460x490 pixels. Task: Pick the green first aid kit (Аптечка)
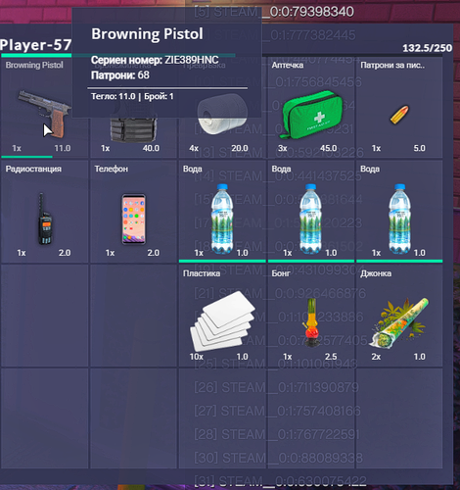311,115
